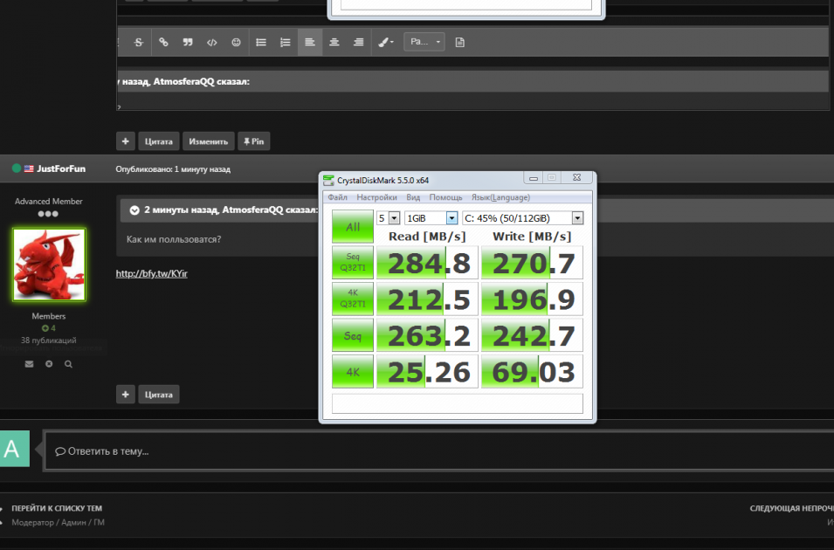Toggle right text alignment in editor
Viewport: 834px width, 550px height.
point(358,42)
